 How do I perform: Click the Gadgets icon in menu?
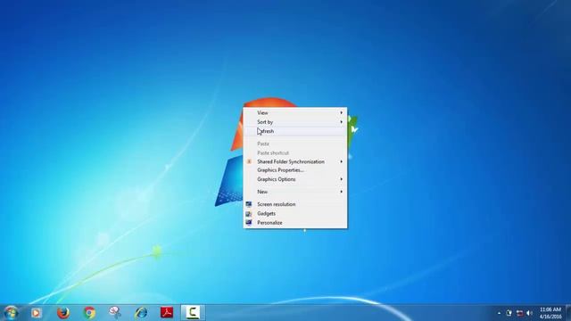pos(249,214)
